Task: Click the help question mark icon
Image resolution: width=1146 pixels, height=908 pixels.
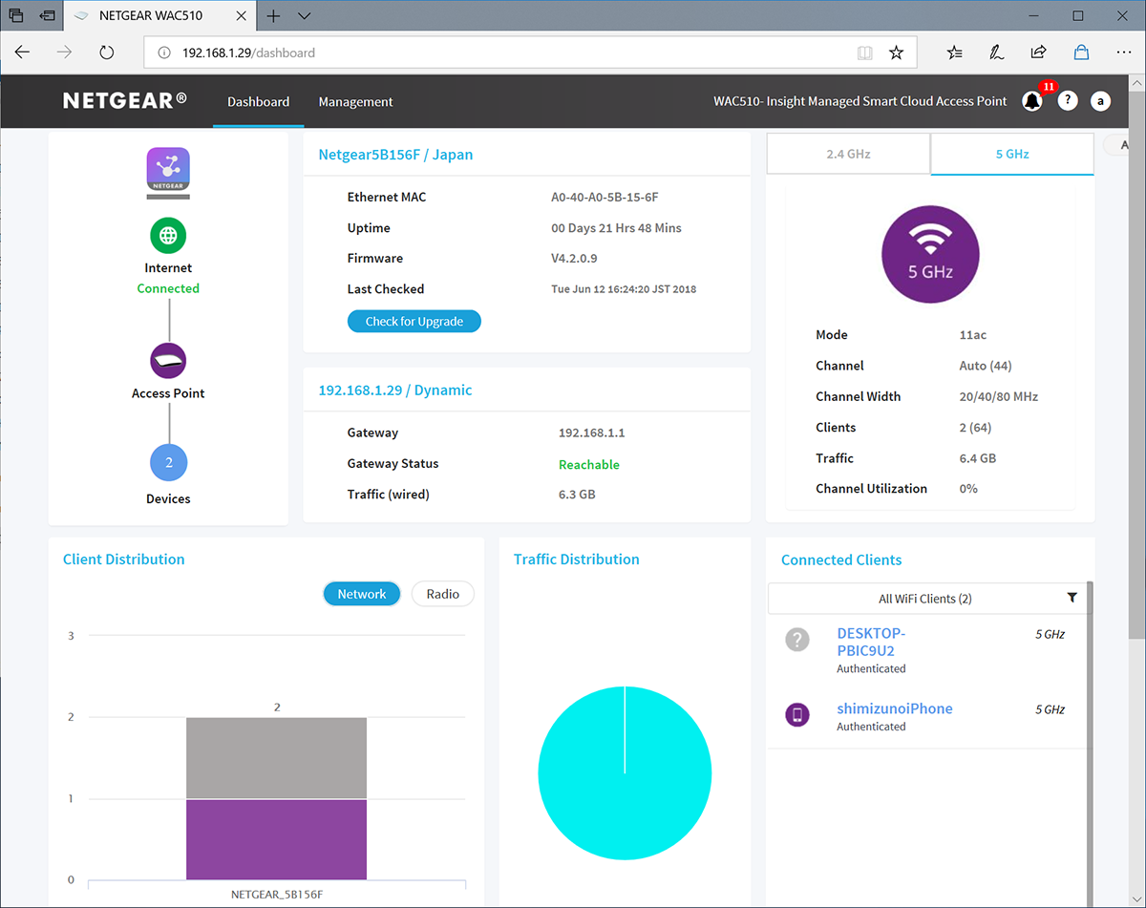Action: click(x=1068, y=101)
